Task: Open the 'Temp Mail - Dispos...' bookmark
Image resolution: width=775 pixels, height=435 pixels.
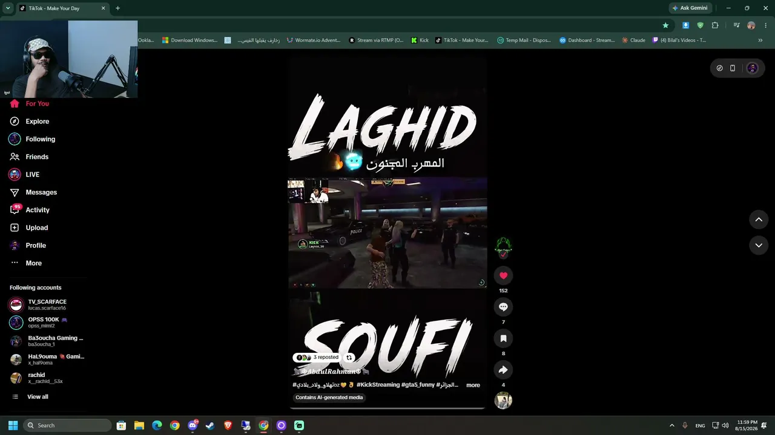Action: click(524, 40)
